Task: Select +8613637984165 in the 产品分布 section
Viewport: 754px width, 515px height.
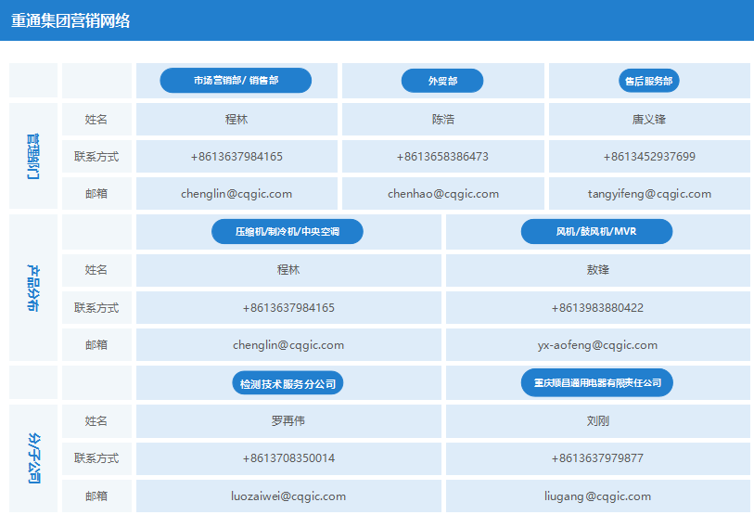Action: (x=288, y=307)
